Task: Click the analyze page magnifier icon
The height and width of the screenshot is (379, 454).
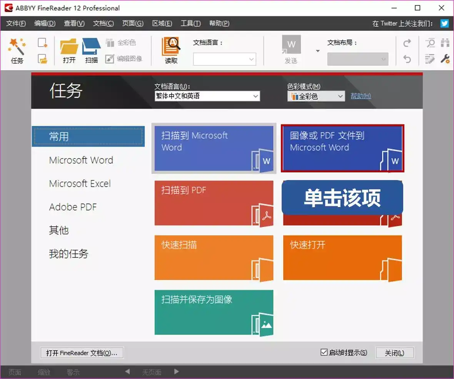Action: 430,43
